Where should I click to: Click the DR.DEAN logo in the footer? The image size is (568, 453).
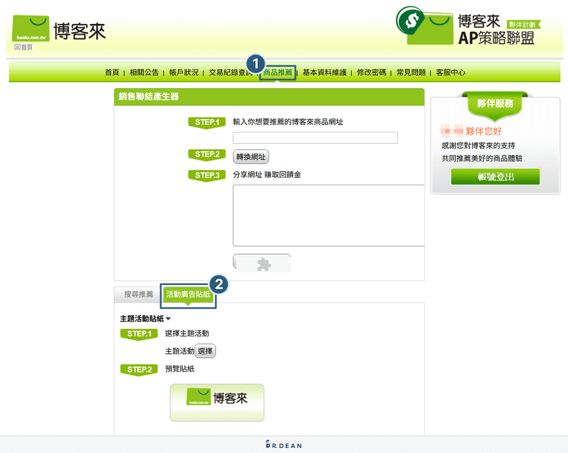[283, 446]
